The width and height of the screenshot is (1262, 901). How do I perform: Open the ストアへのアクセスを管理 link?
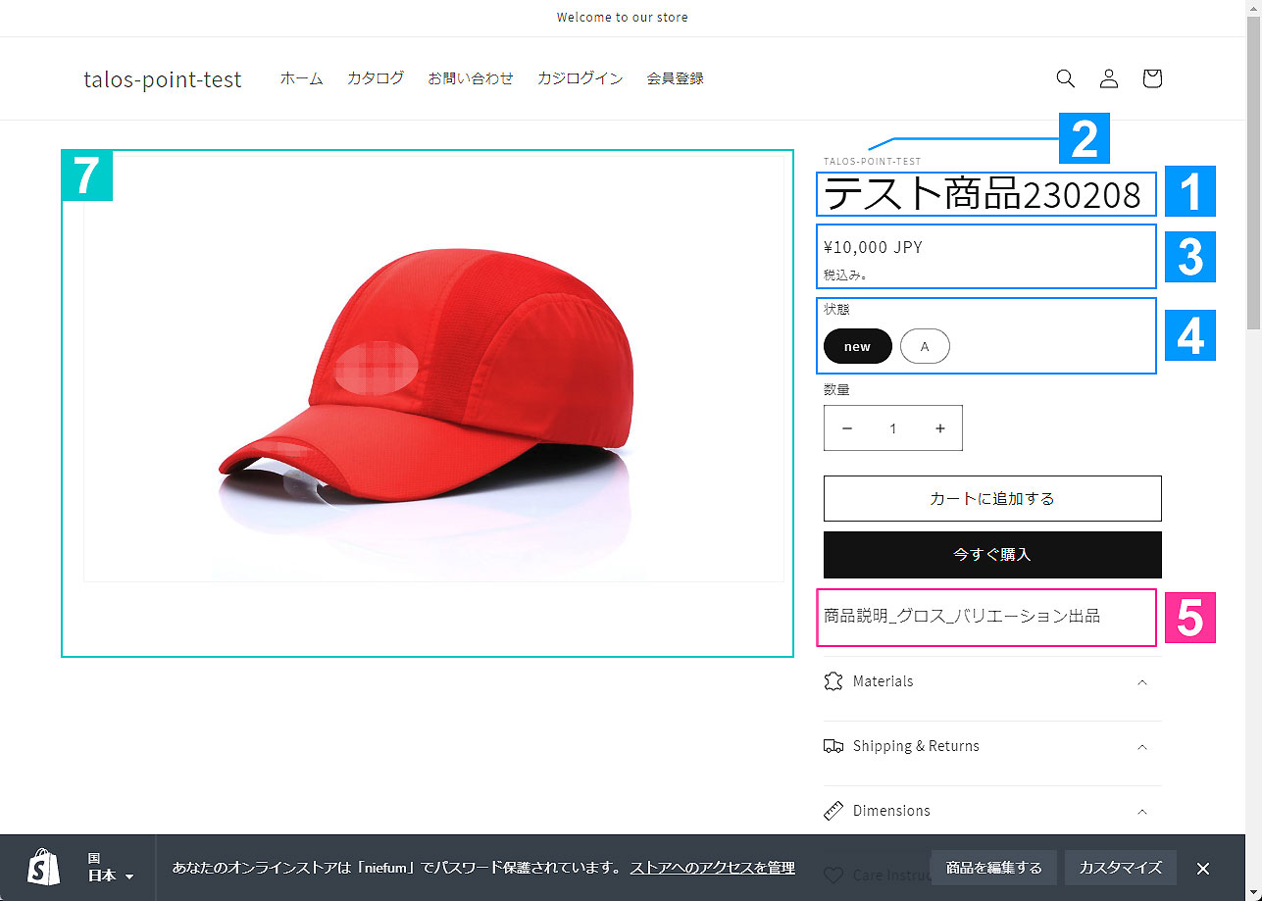tap(713, 868)
